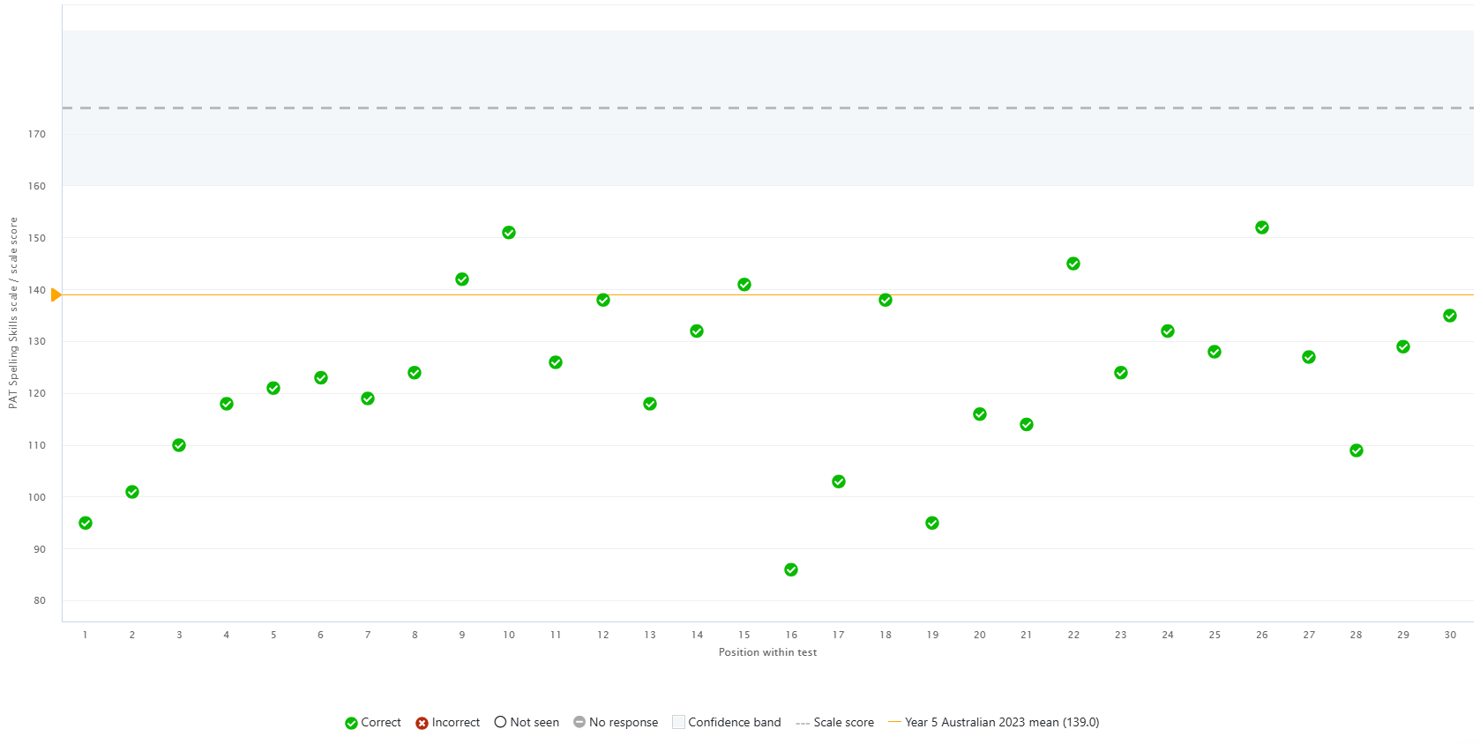Click the orange mean triangle on the y-axis
The height and width of the screenshot is (744, 1480).
[x=56, y=295]
